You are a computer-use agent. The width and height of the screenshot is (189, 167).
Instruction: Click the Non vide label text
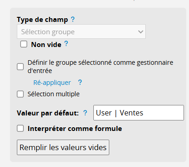[46, 45]
